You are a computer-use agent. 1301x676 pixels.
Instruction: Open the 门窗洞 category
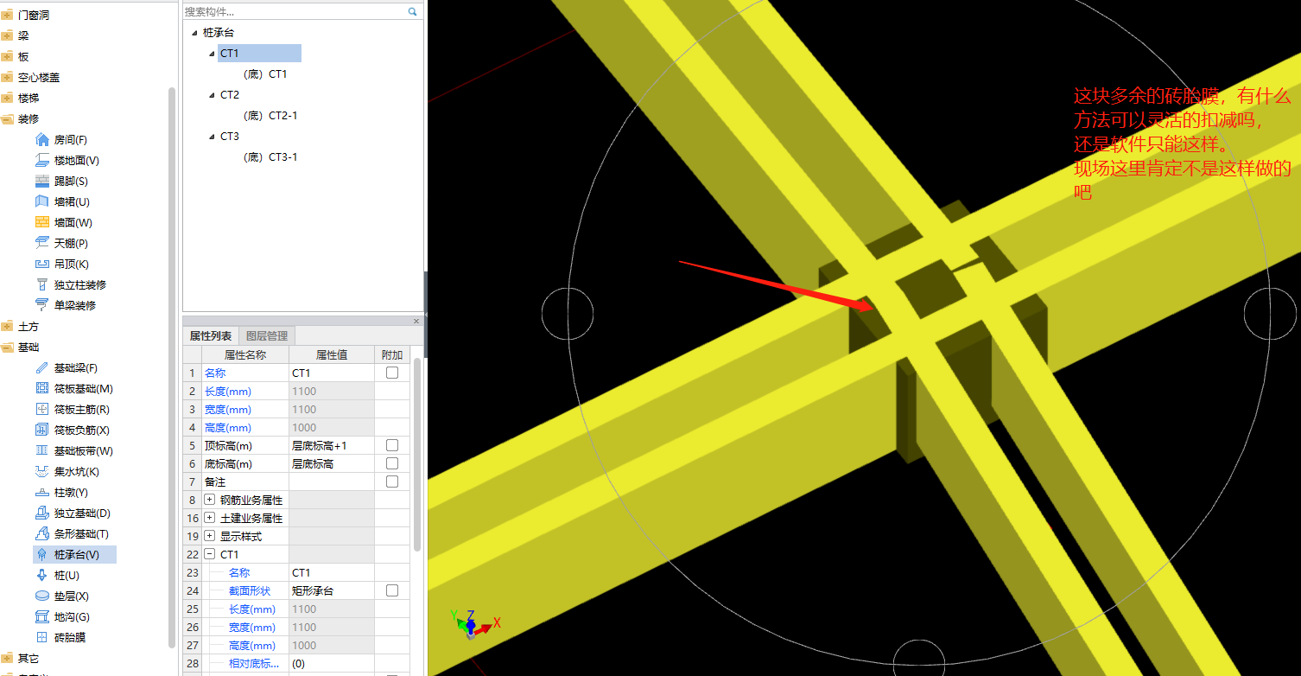[x=25, y=16]
